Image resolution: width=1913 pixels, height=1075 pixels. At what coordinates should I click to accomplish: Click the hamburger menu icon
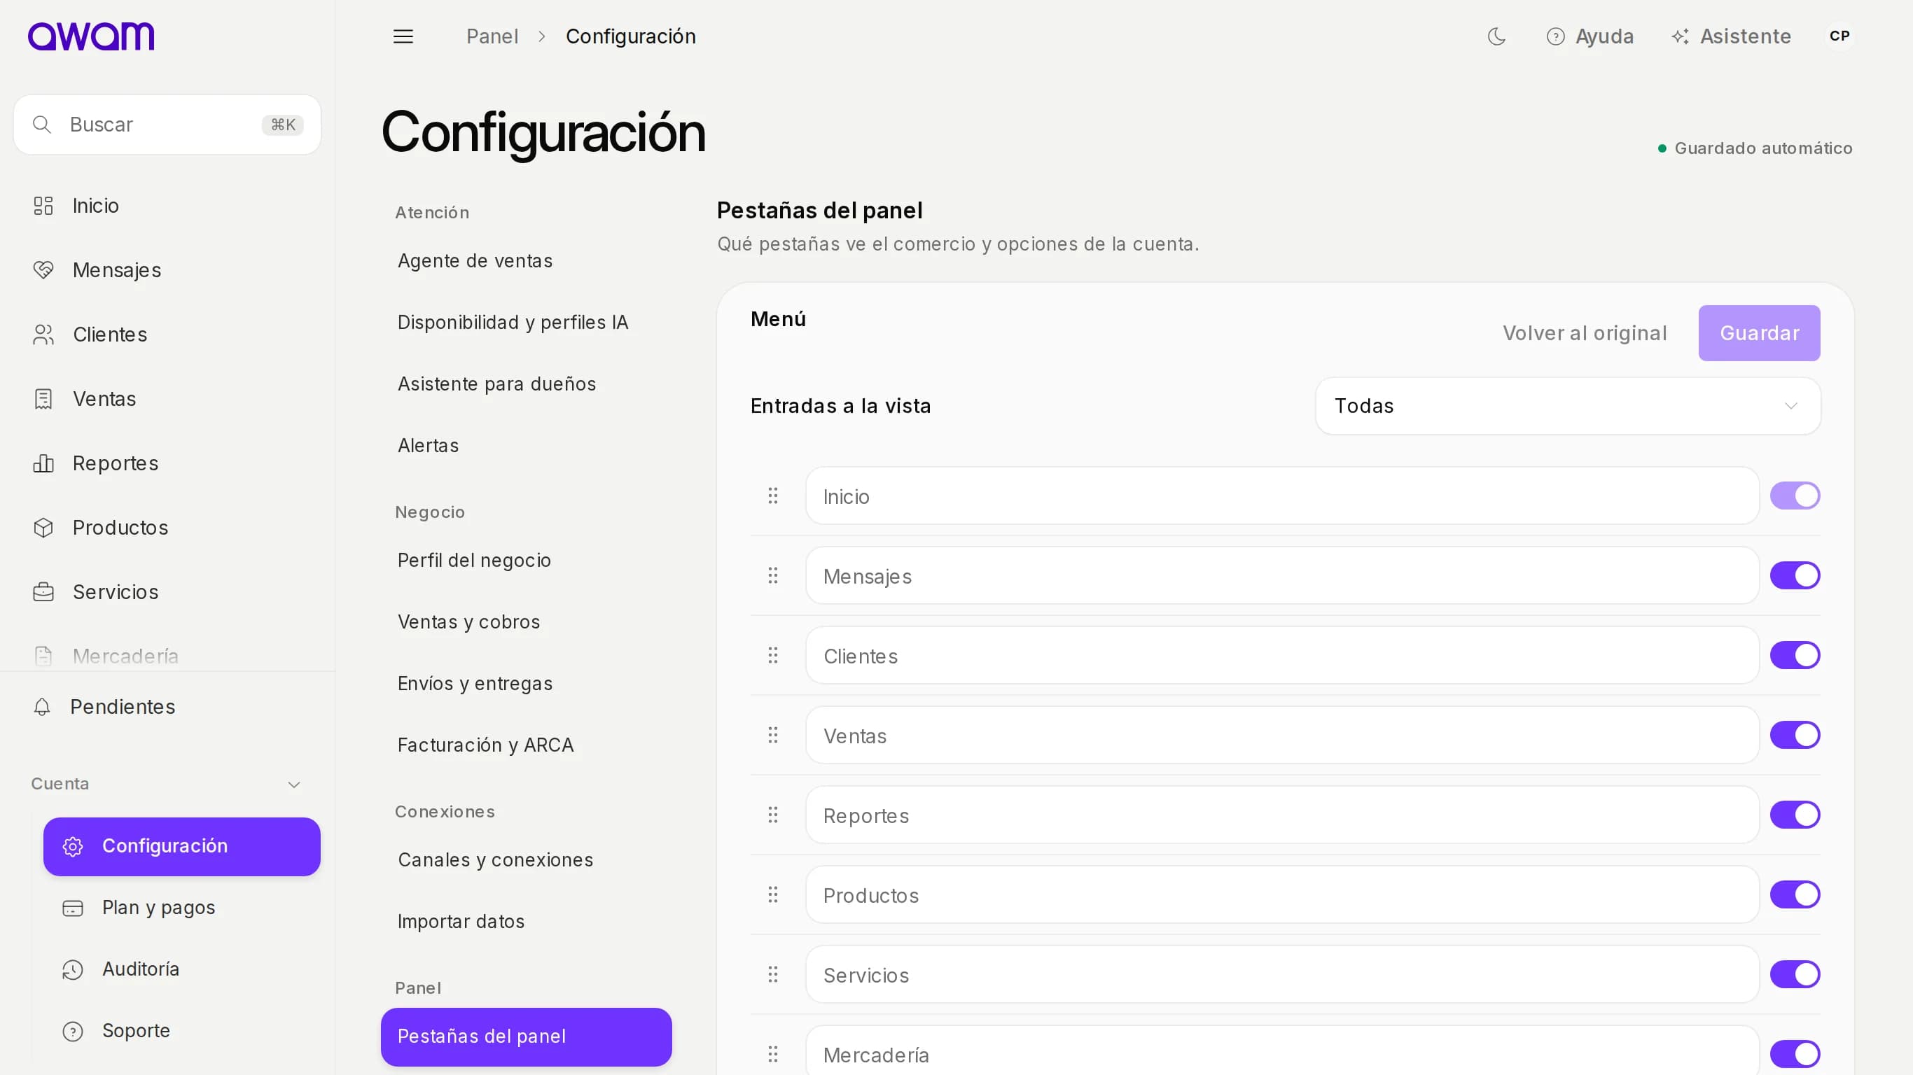[403, 36]
